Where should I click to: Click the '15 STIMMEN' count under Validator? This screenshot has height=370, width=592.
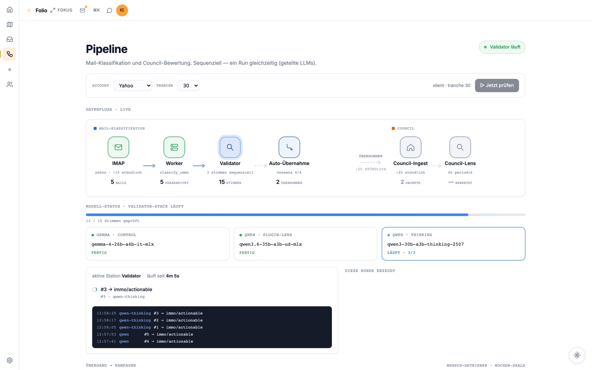(230, 182)
